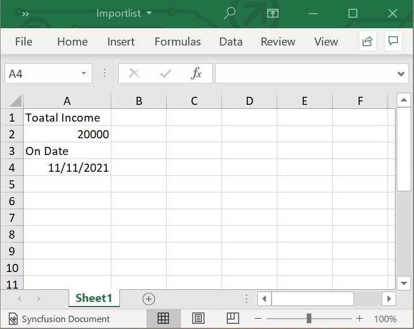Cancel formula entry with X icon
Screen dimensions: 414x329
tap(134, 73)
